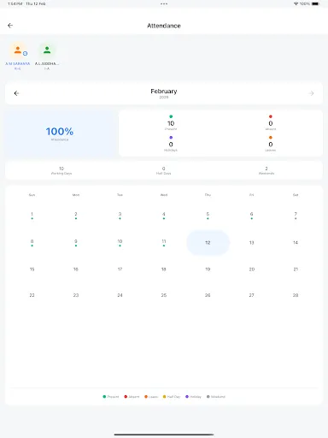Tap the battery icon in status bar

(315, 3)
